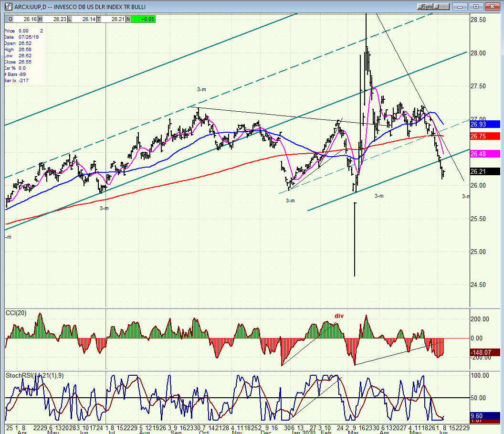The width and height of the screenshot is (504, 434).
Task: Click the CCI value tag -148.07
Action: 484,353
